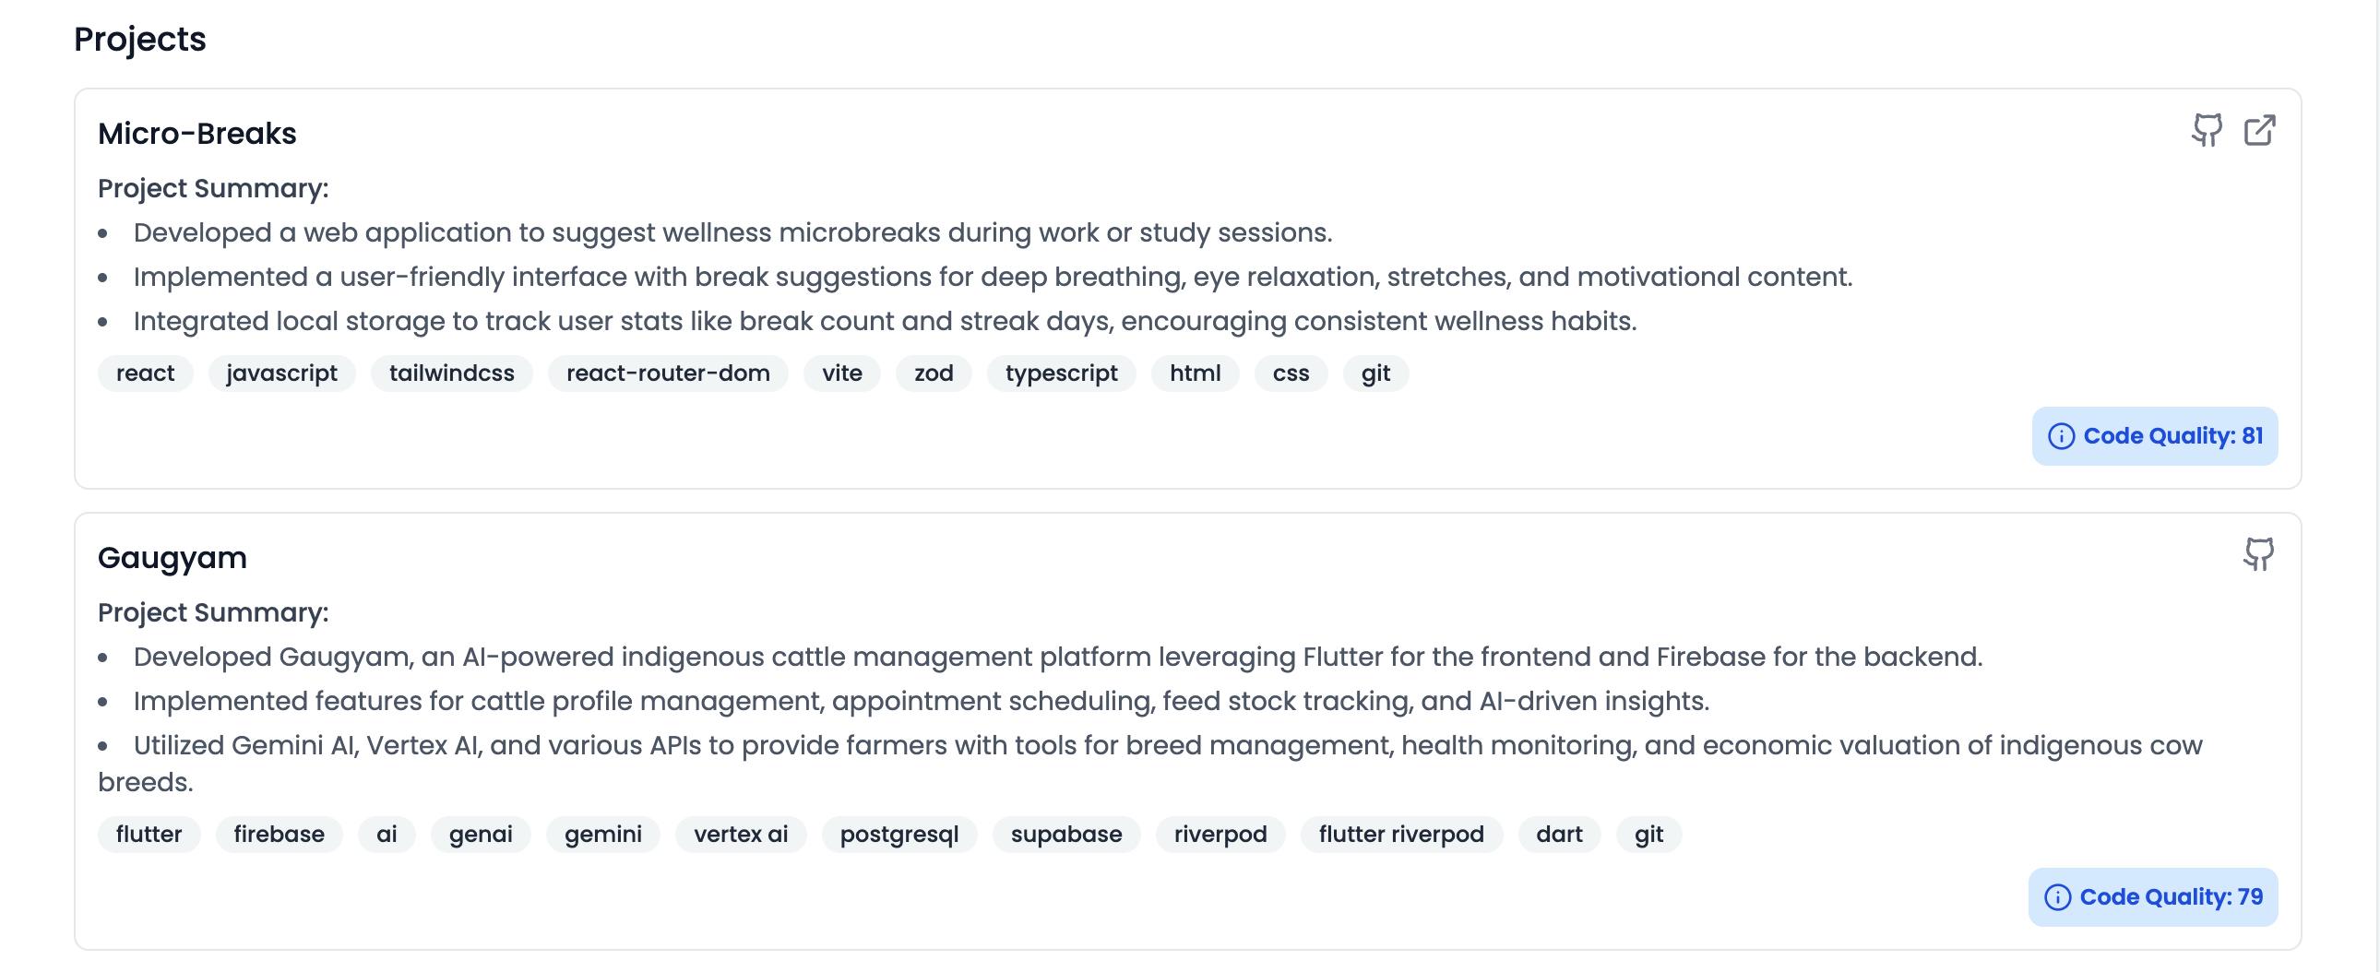Open Micro-Breaks external live link icon
This screenshot has height=972, width=2380.
click(x=2259, y=130)
